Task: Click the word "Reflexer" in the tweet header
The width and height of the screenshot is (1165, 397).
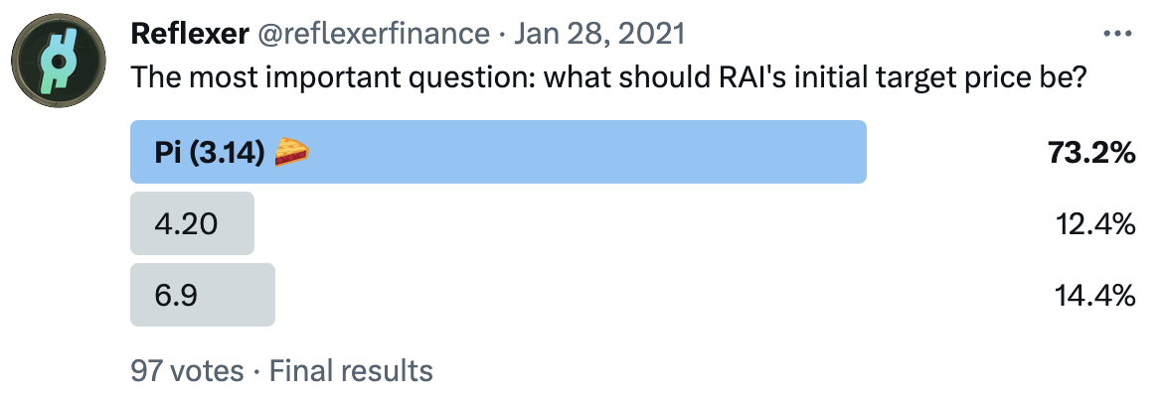Action: click(x=189, y=34)
